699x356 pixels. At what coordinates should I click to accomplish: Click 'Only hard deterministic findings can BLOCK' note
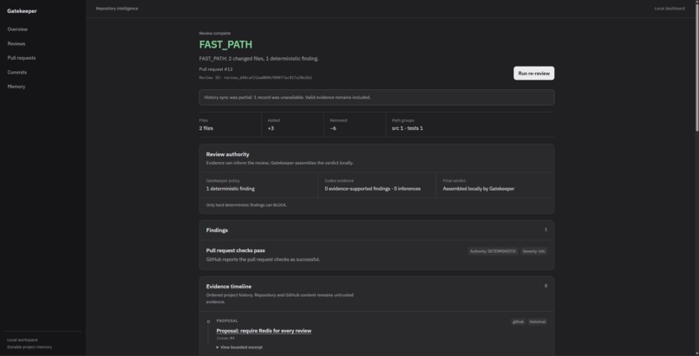point(246,205)
